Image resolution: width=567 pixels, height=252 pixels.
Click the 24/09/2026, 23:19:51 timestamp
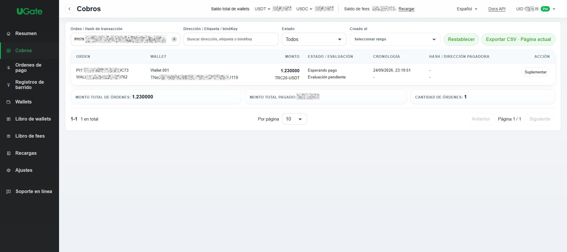coord(392,70)
